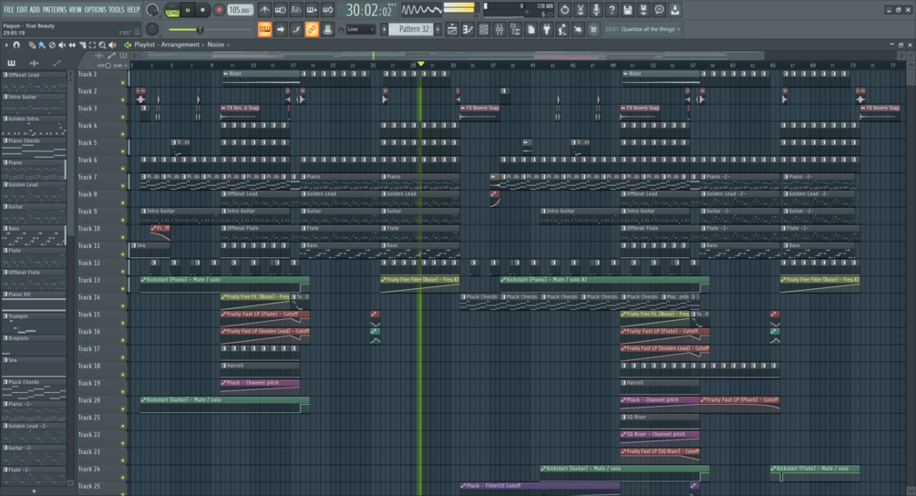The image size is (916, 496).
Task: Open the Channel rack view button
Action: (484, 29)
